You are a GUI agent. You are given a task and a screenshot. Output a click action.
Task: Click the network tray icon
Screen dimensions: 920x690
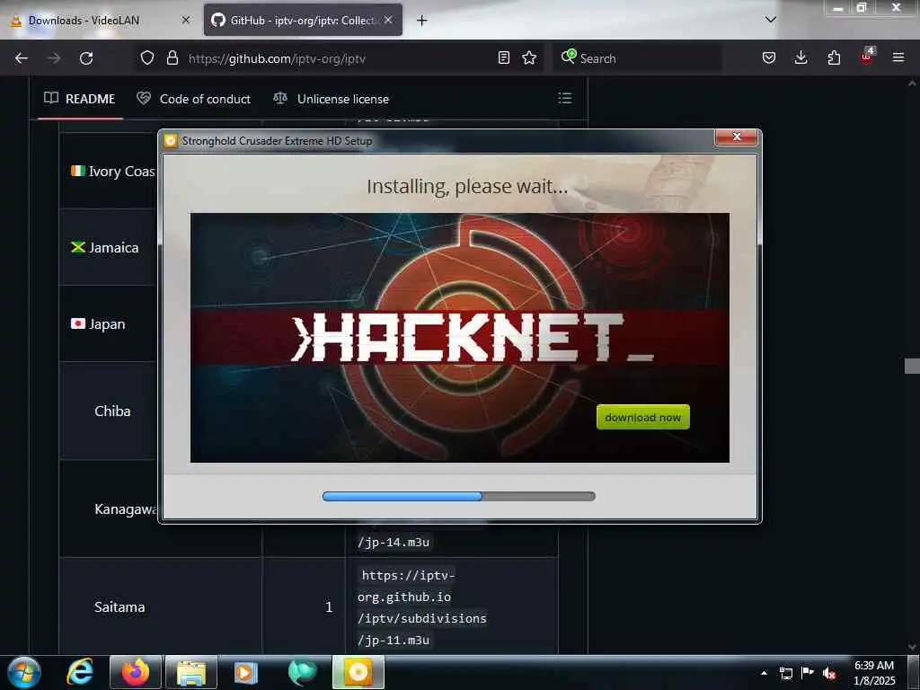785,673
